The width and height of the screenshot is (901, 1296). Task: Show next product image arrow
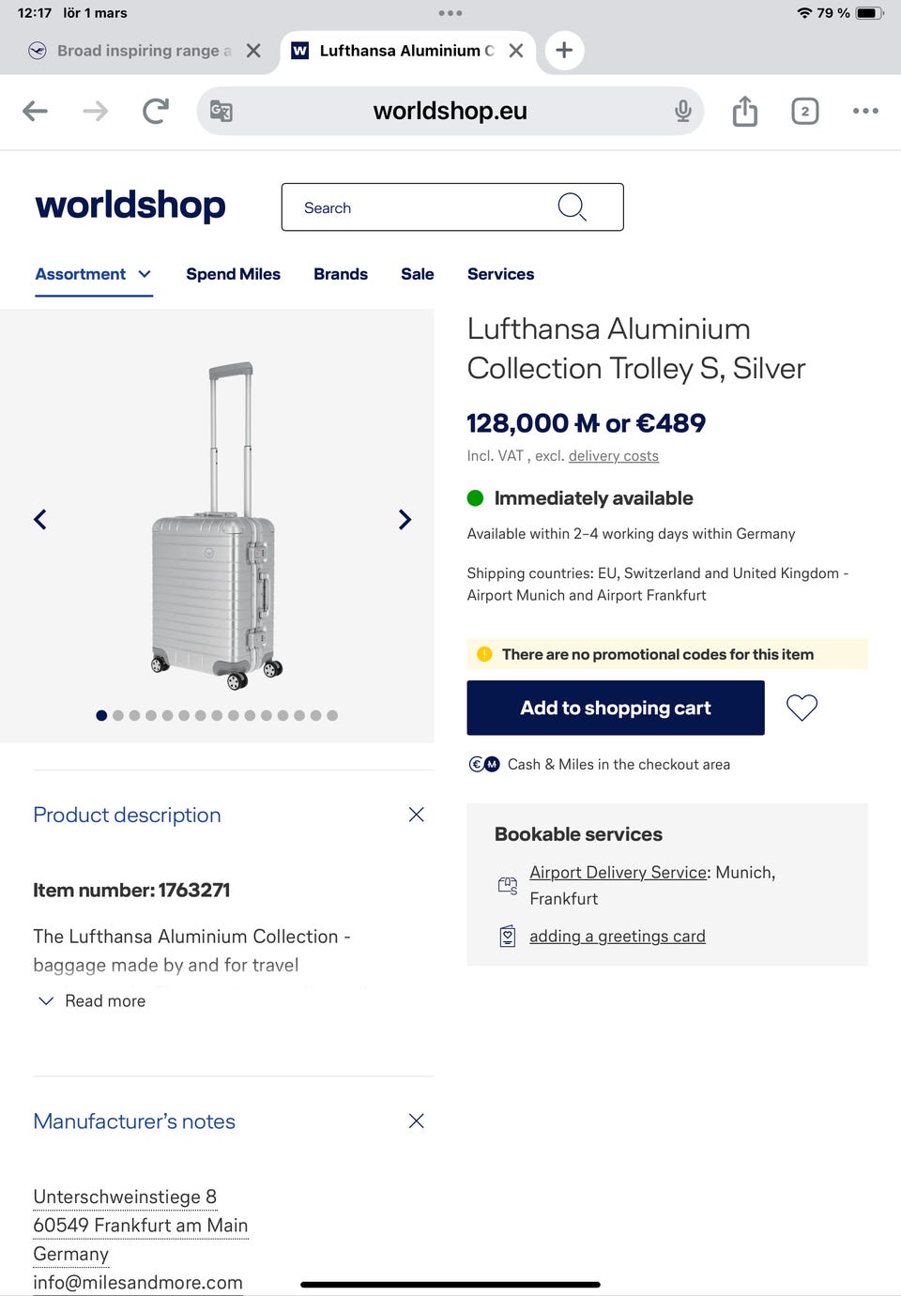(405, 519)
